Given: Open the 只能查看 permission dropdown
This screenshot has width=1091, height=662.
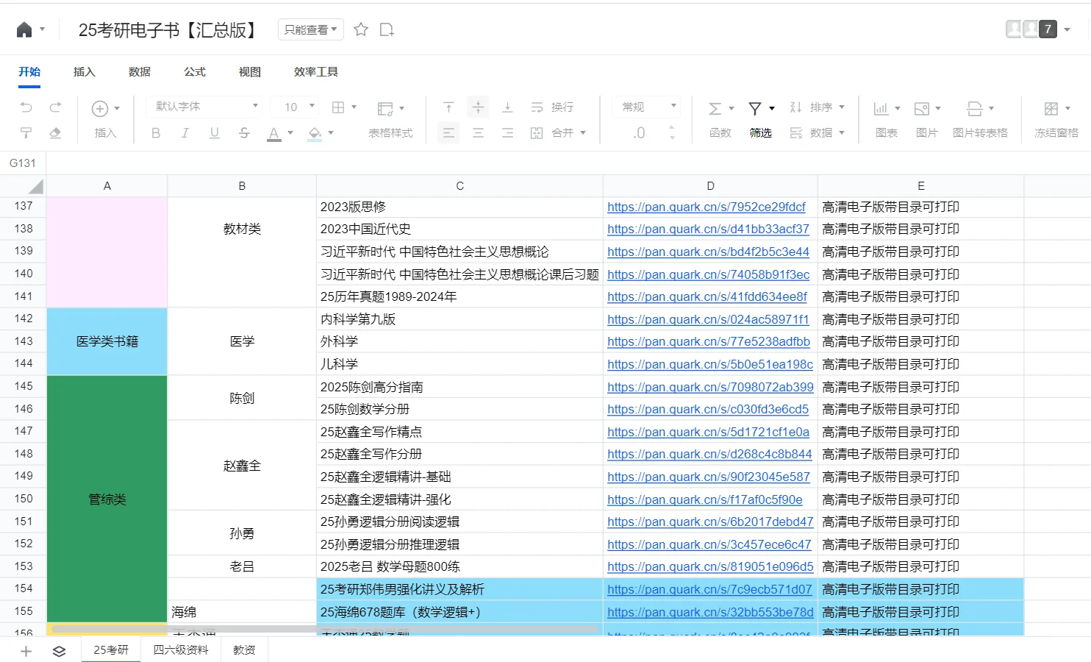Looking at the screenshot, I should (310, 29).
